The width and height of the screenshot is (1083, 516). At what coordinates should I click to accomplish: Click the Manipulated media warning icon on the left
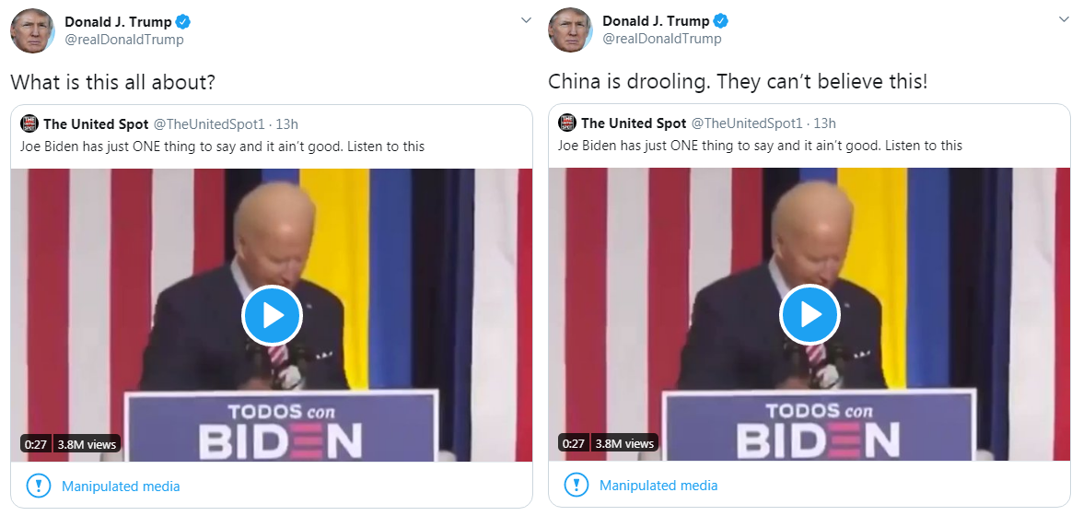[x=39, y=486]
